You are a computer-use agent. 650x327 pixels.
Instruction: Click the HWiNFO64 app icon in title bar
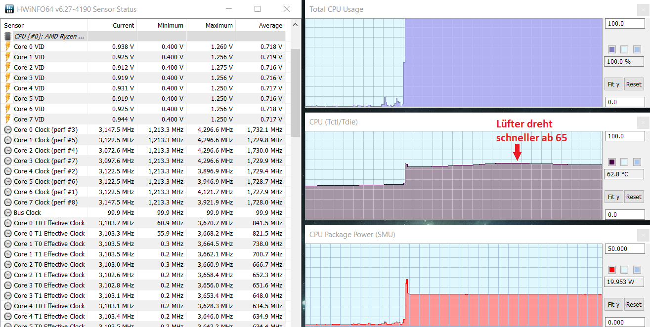tap(8, 9)
